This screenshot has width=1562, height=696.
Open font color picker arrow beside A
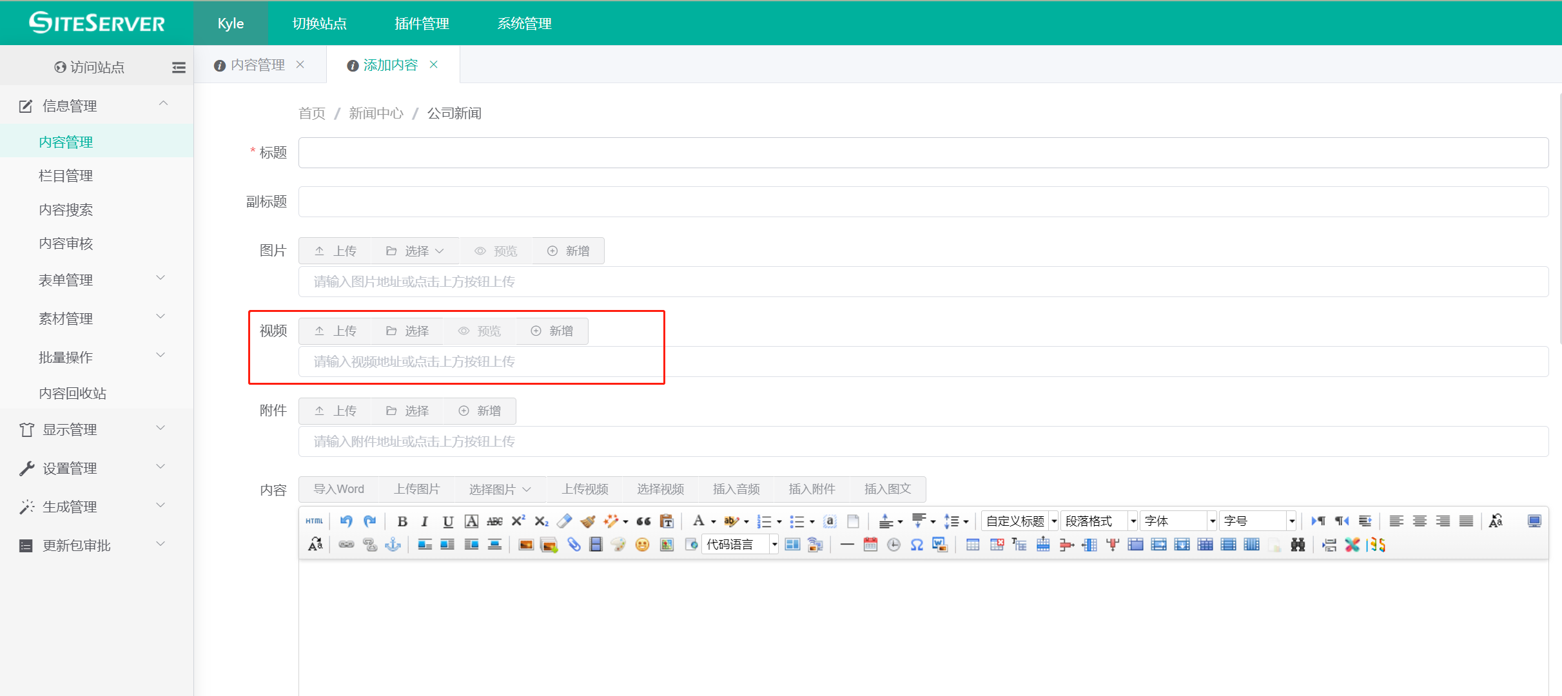714,521
